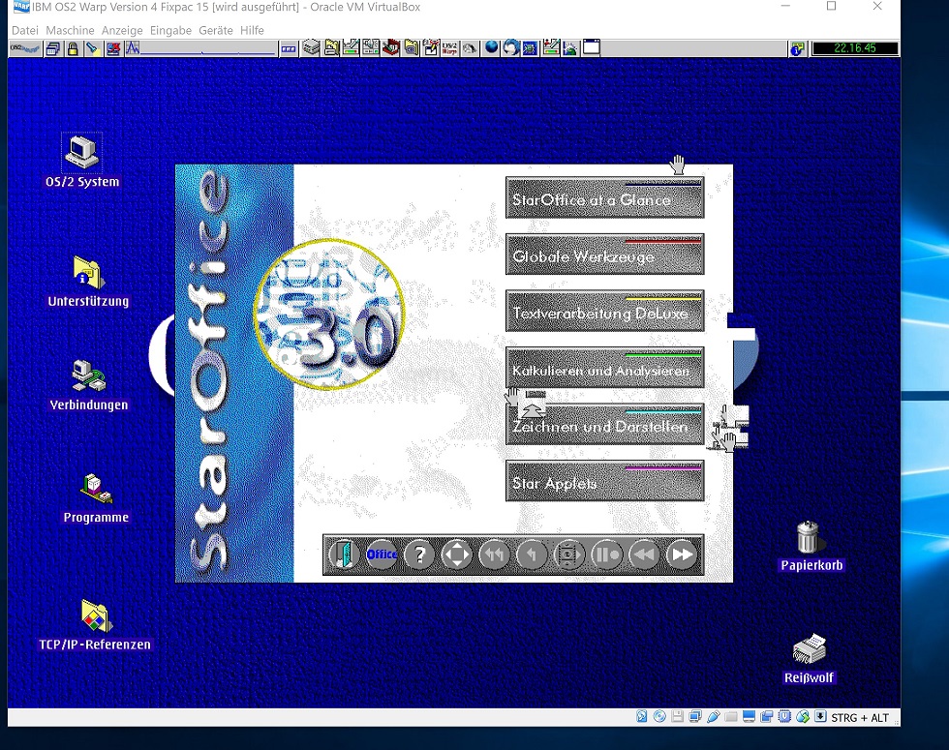
Task: Open the Anzeige menu in VirtualBox
Action: (x=122, y=30)
